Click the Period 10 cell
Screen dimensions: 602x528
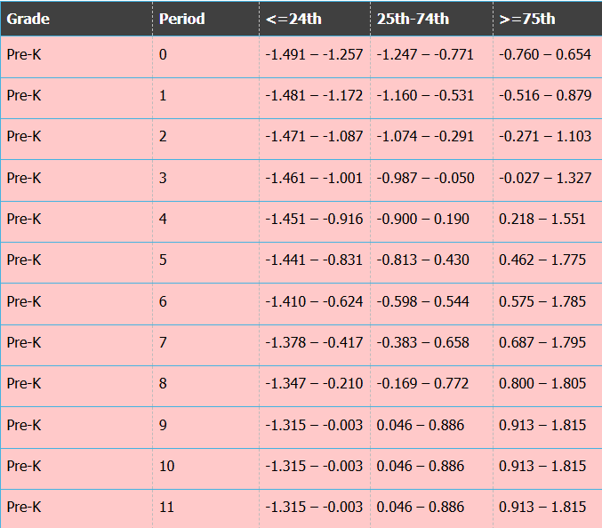point(166,466)
